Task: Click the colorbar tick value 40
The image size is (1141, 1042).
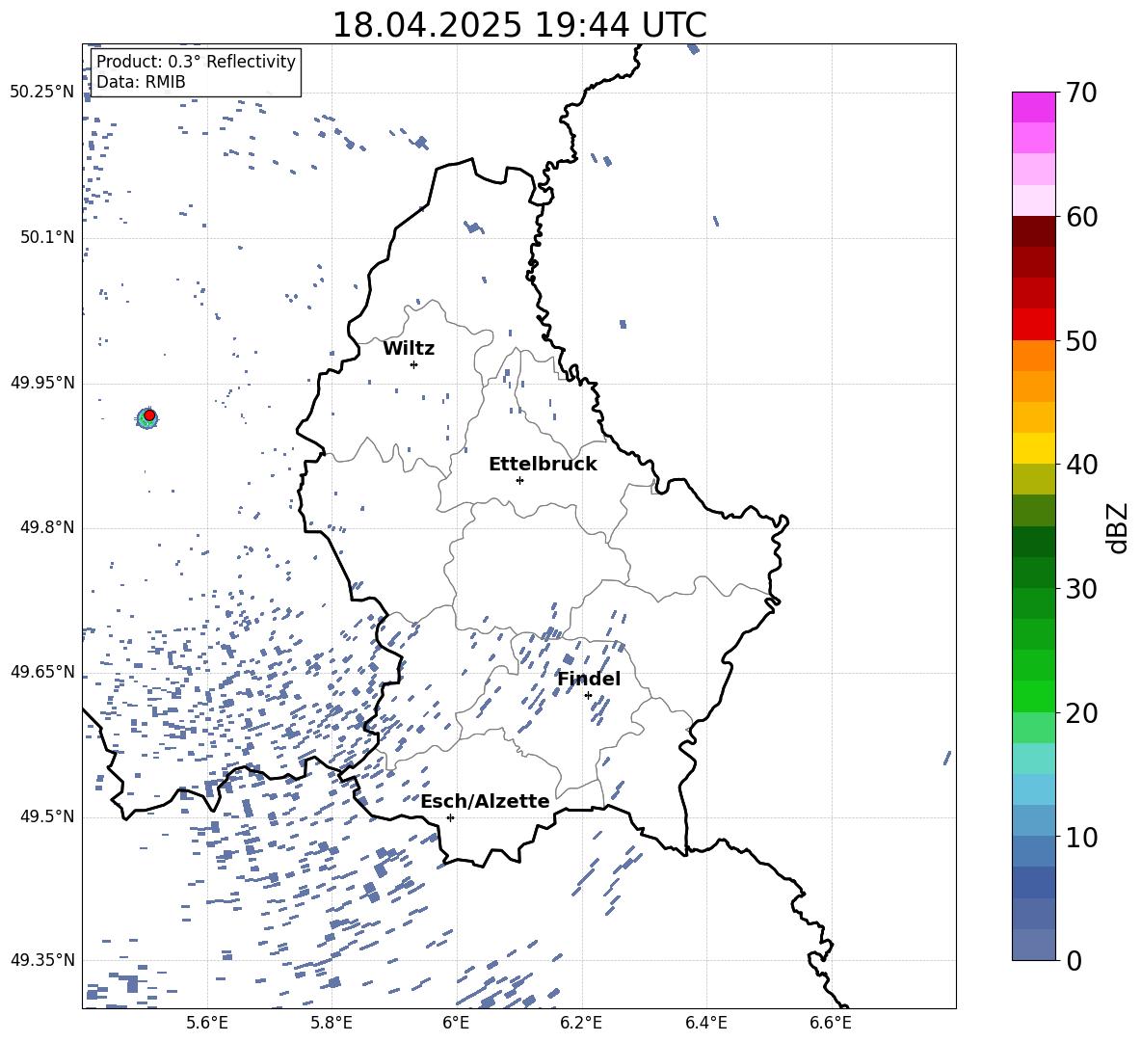Action: pyautogui.click(x=1082, y=465)
